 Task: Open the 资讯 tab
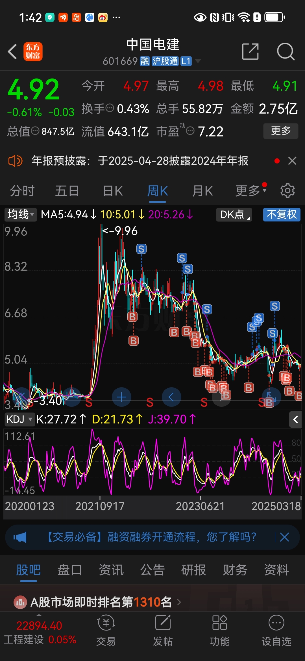[111, 570]
